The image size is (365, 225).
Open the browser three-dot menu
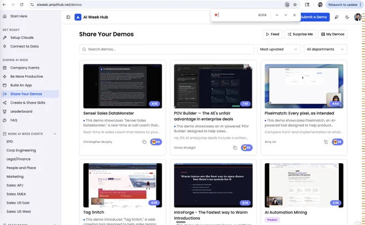[361, 5]
